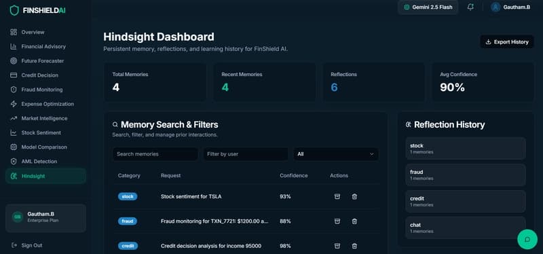The height and width of the screenshot is (254, 543).
Task: Click the Expense Optimization lightning icon
Action: (14, 104)
